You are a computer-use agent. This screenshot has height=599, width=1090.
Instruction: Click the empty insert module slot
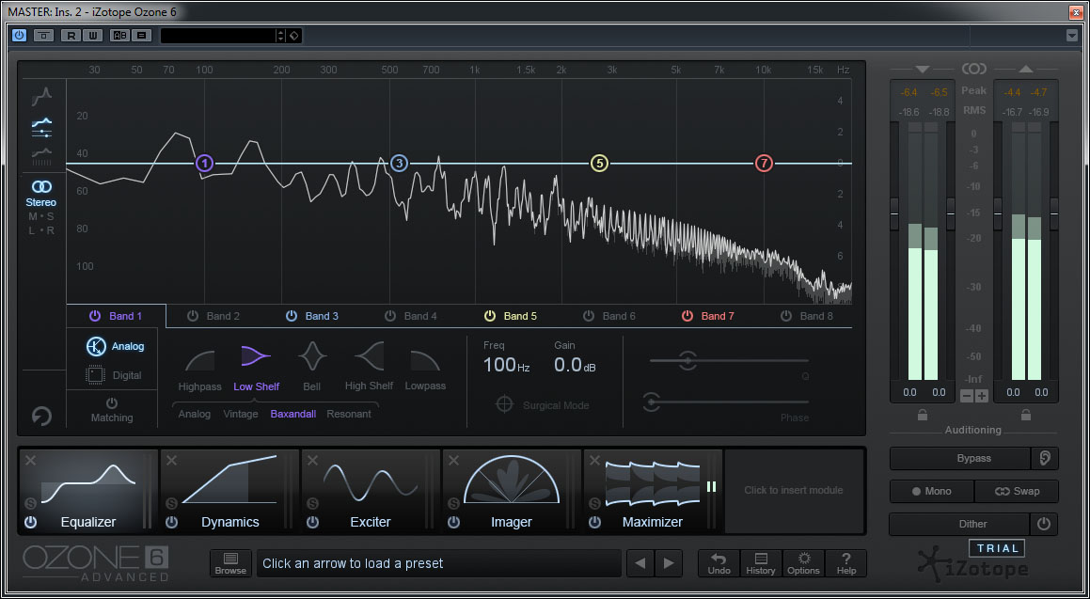[793, 490]
